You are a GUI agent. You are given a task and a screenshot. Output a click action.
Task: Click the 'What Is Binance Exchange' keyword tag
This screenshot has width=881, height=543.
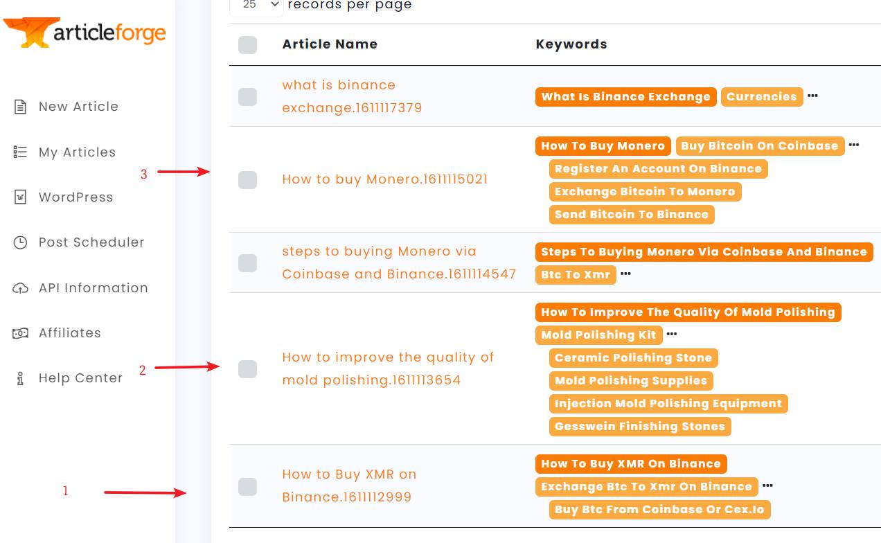point(625,97)
